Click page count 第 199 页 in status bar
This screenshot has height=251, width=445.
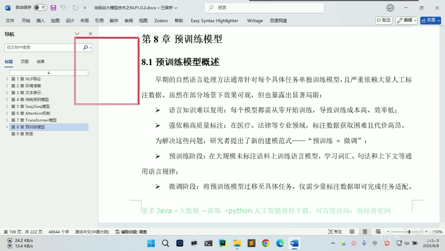[23, 232]
